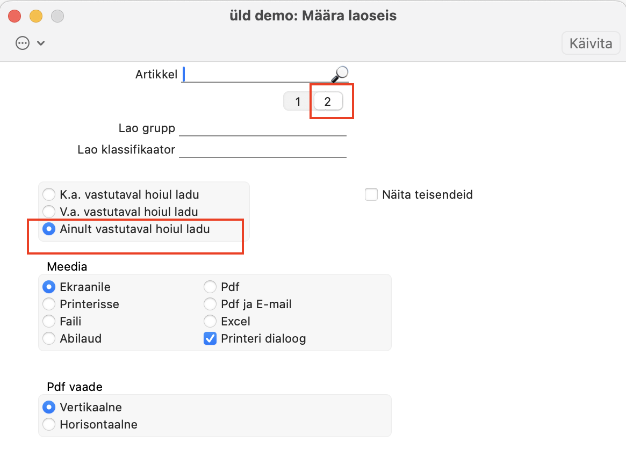The width and height of the screenshot is (626, 450).
Task: Select Printerisse as media output
Action: tap(49, 304)
